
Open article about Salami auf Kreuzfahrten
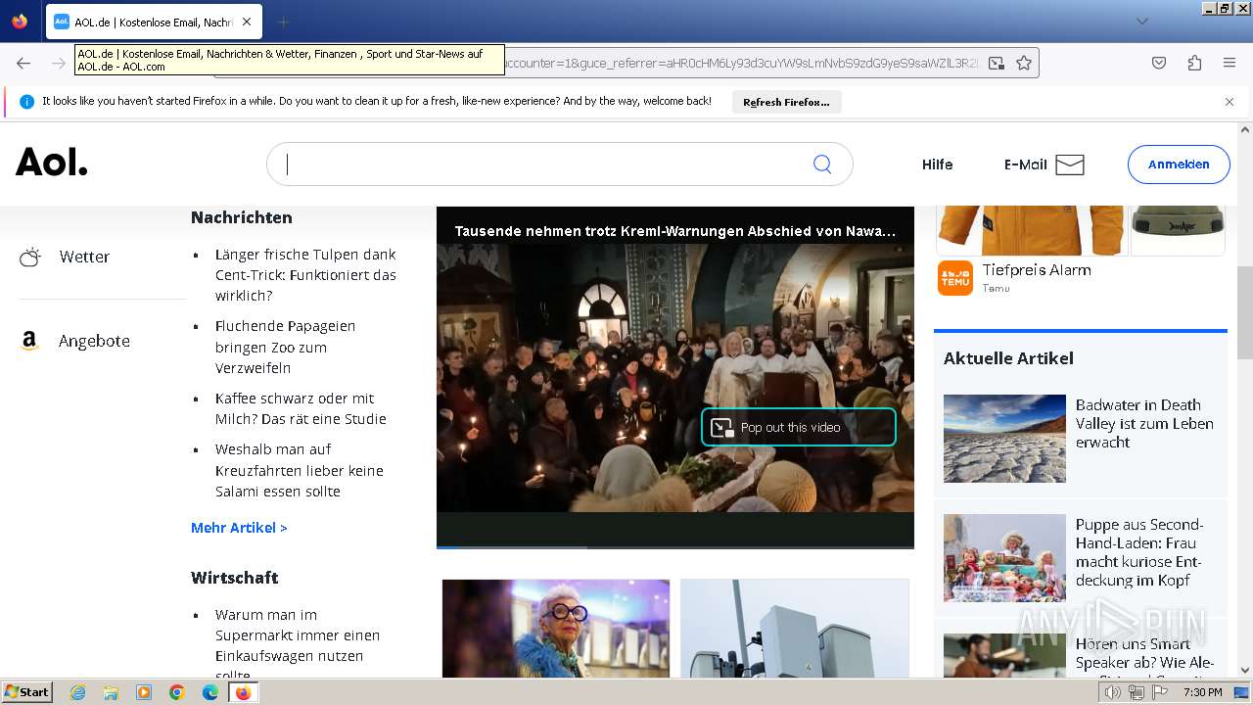(300, 470)
